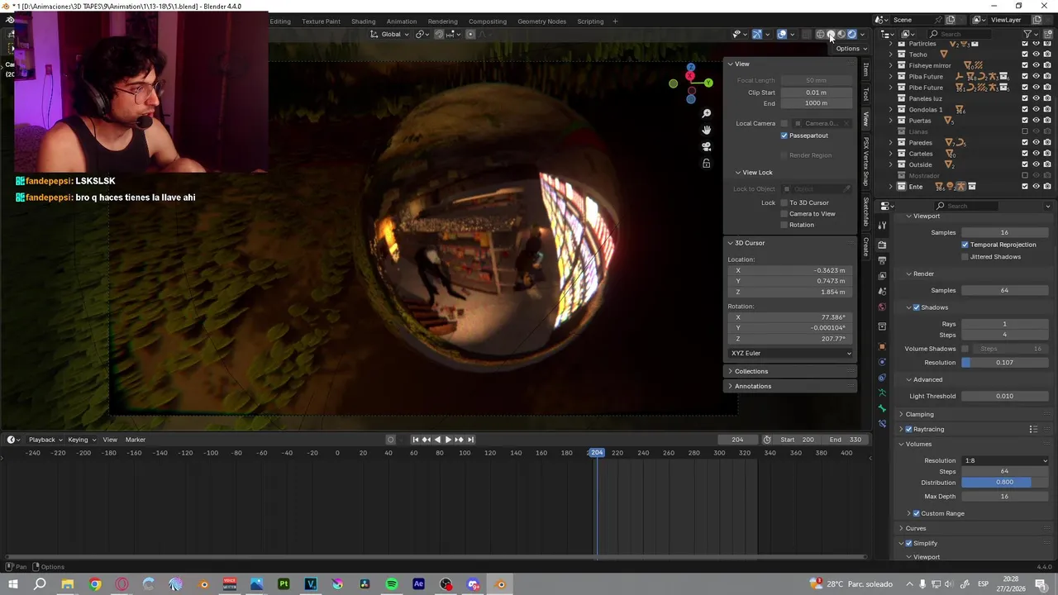Click the pan view hand gizmo
This screenshot has height=595, width=1058.
tap(707, 130)
